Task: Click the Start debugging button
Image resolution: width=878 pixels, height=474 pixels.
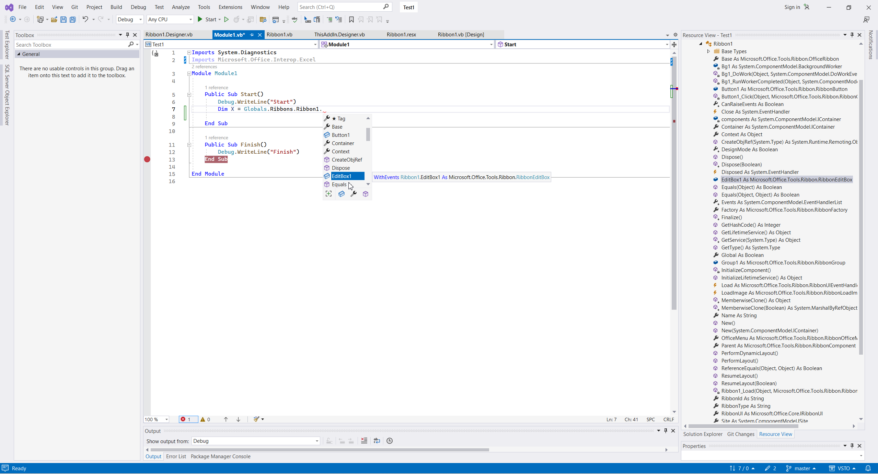Action: (x=207, y=20)
